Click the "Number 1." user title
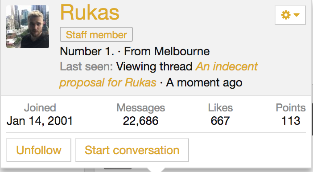Screen dimensions: 313x172 click(x=87, y=51)
